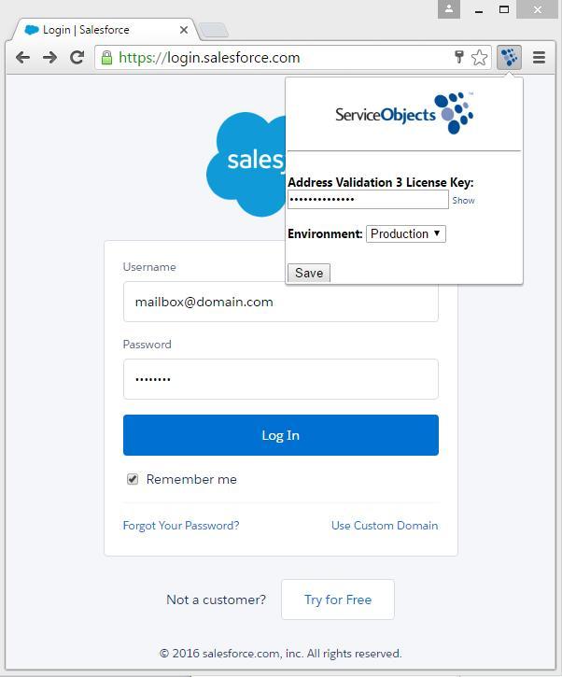Open a new tab with the blank tab button
The height and width of the screenshot is (677, 562).
coord(213,30)
